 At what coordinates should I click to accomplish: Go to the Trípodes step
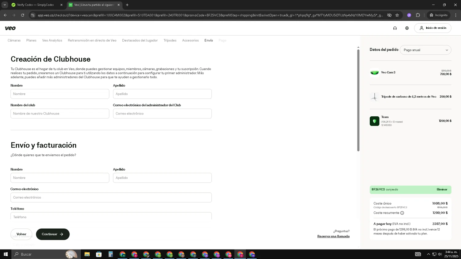(170, 41)
